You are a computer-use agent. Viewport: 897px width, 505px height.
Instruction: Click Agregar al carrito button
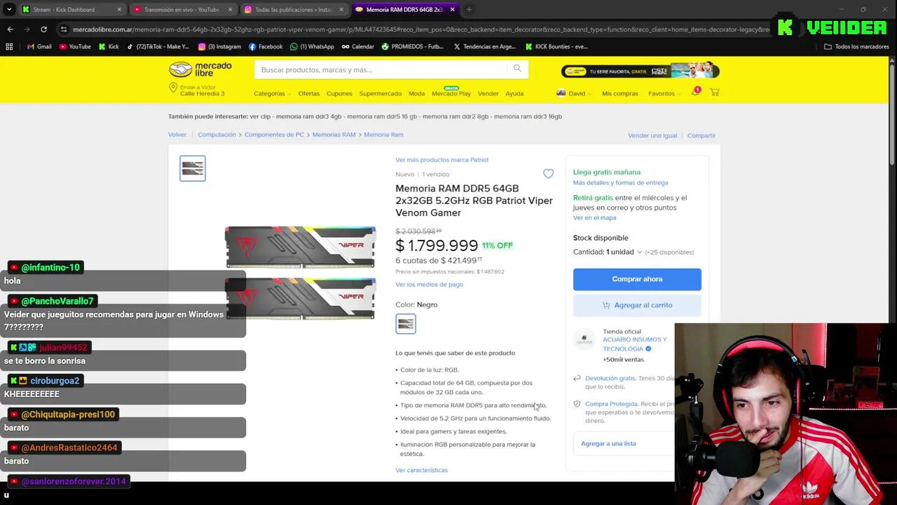(637, 305)
